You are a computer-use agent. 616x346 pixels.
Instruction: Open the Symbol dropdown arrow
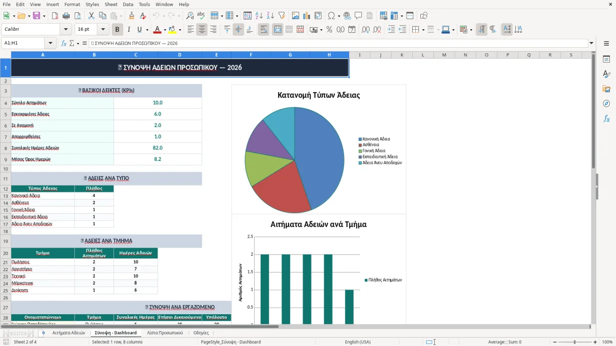point(338,16)
